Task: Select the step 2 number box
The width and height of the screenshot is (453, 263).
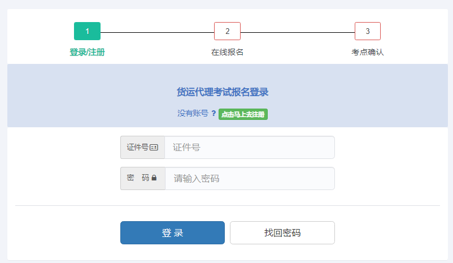Action: pyautogui.click(x=227, y=31)
